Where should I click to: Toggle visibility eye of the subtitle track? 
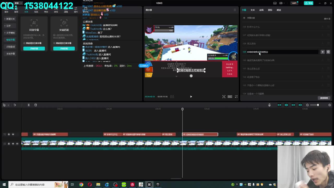(13, 134)
